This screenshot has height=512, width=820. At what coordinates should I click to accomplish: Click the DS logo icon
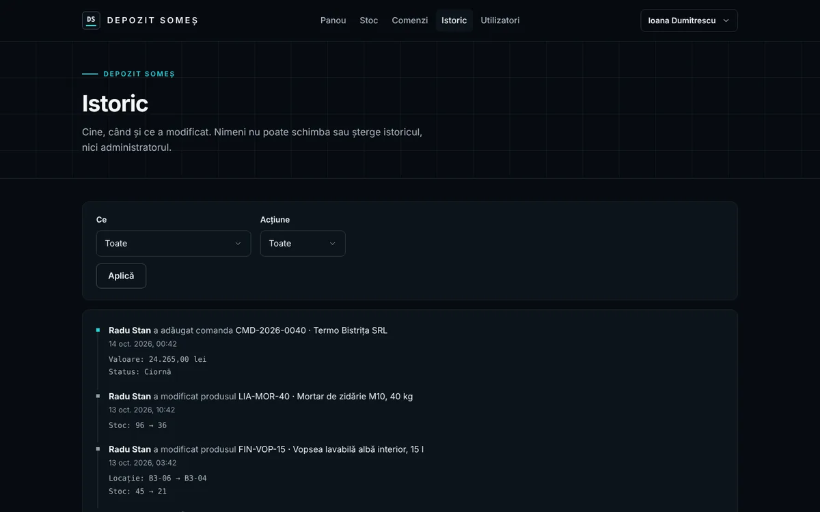(91, 20)
